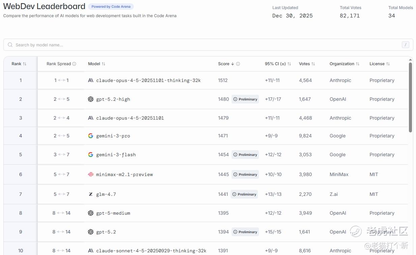Click MIT license in minimax row
The width and height of the screenshot is (416, 255).
tap(374, 174)
